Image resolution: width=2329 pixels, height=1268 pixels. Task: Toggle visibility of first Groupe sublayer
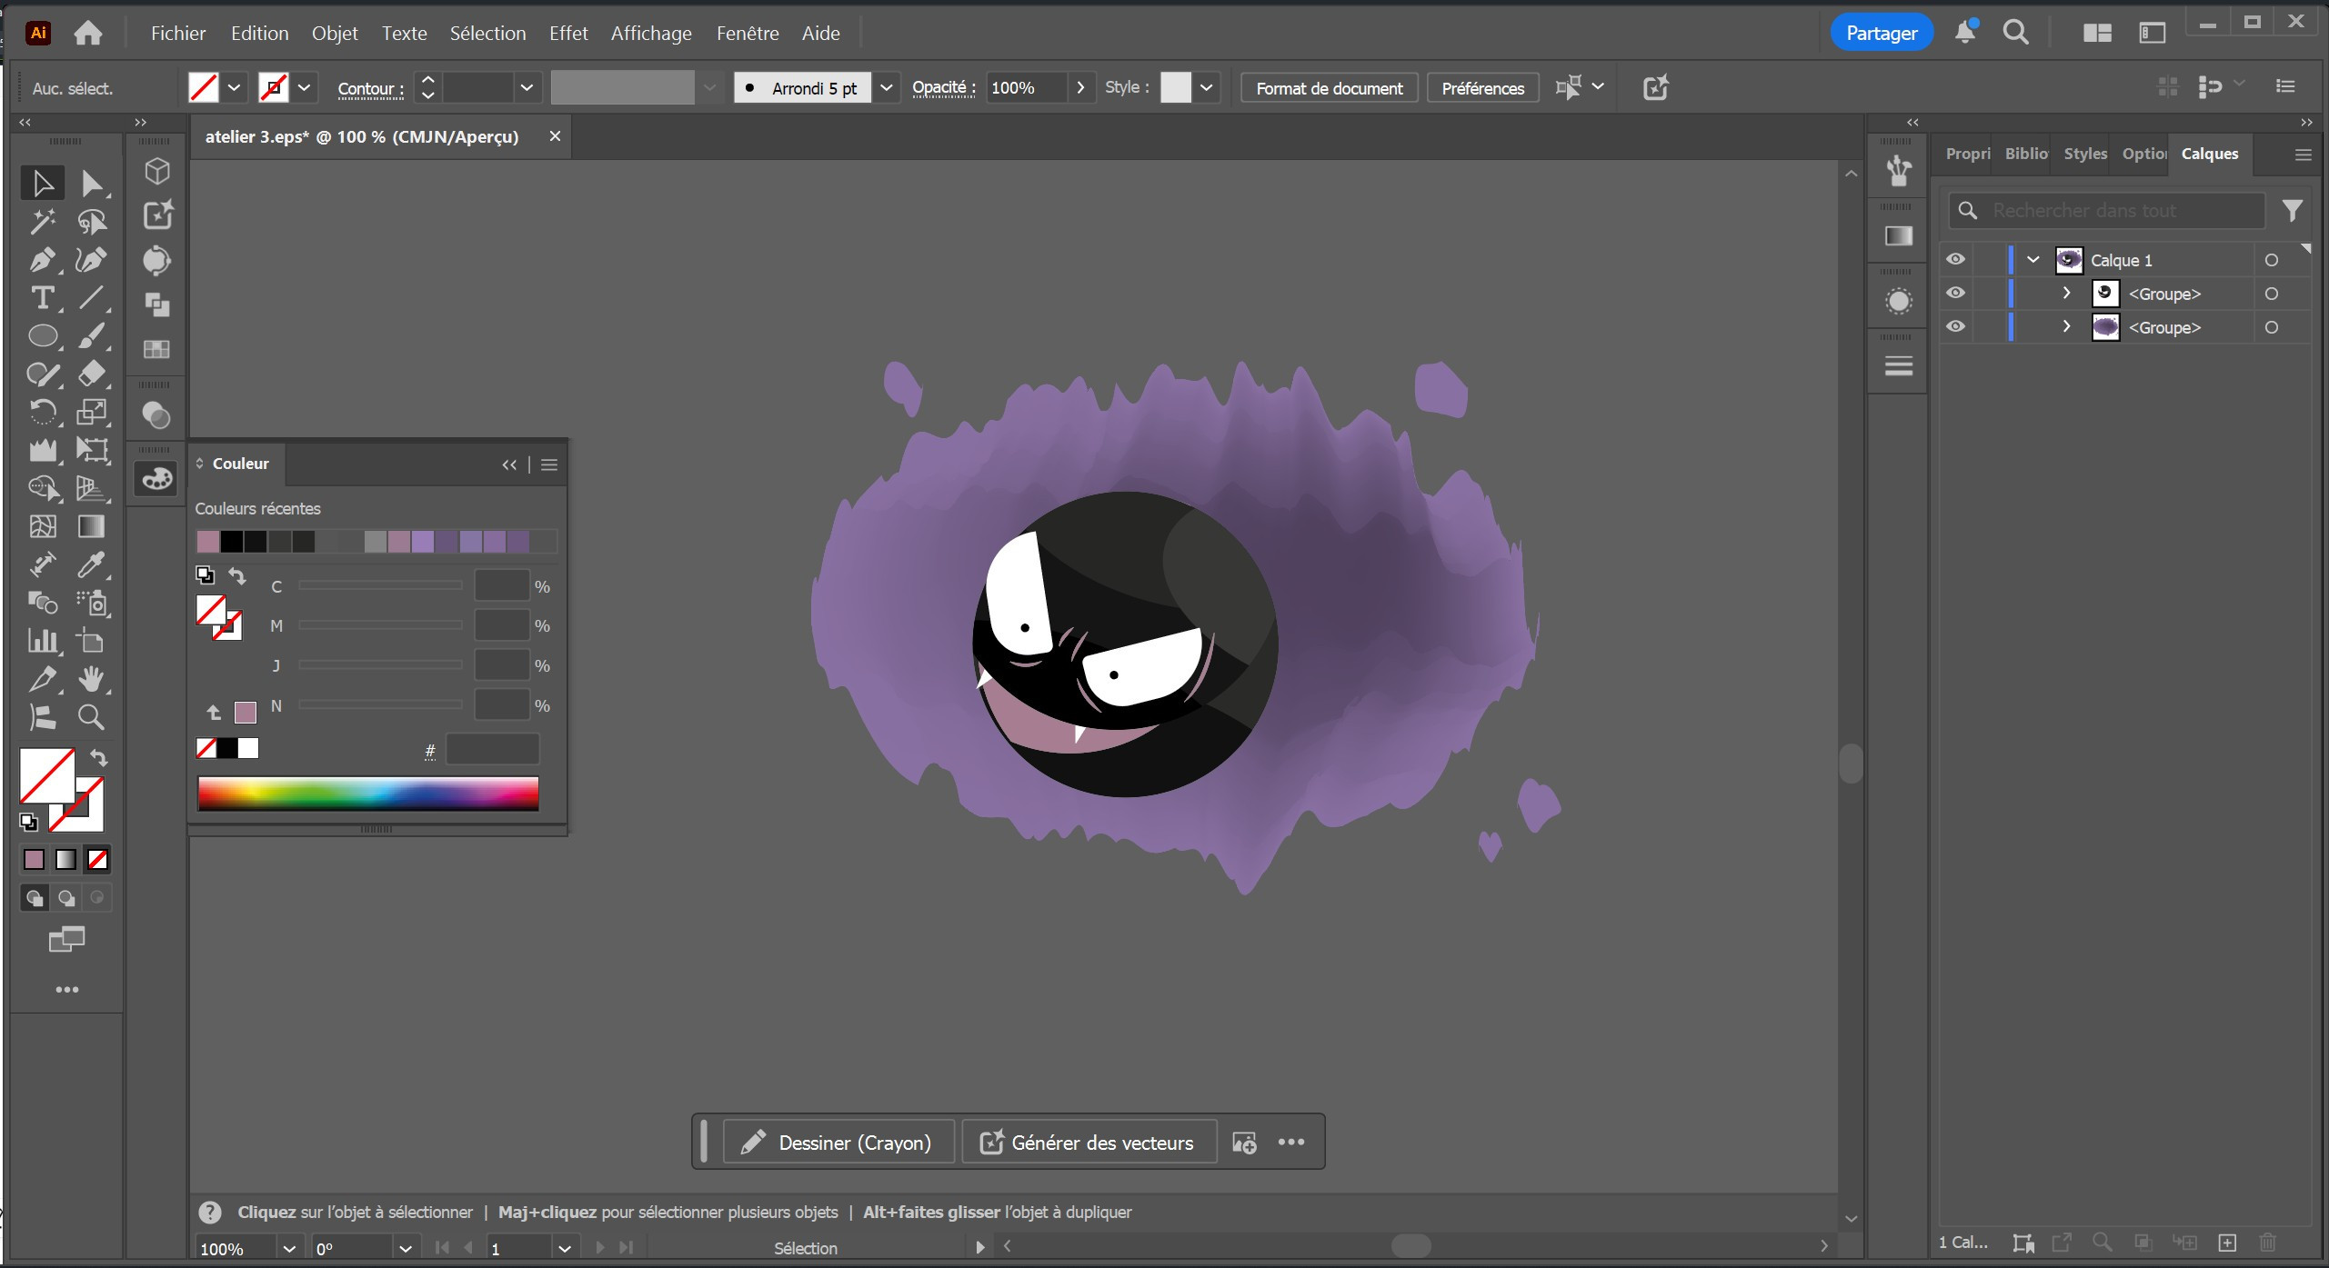pos(1955,294)
